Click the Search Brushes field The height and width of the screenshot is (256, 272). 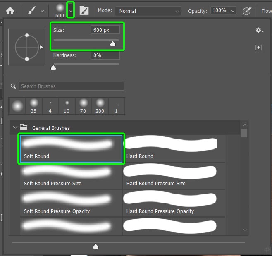click(71, 86)
